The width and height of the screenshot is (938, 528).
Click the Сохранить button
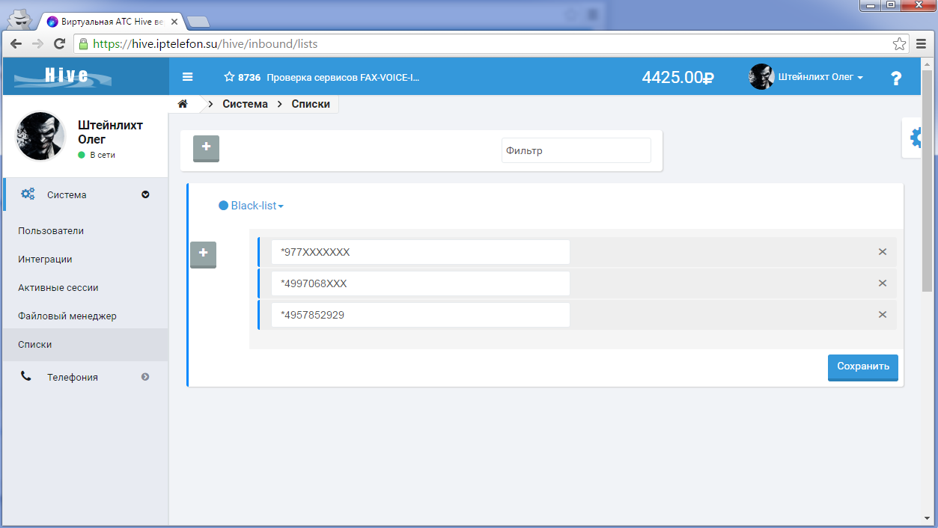[863, 367]
